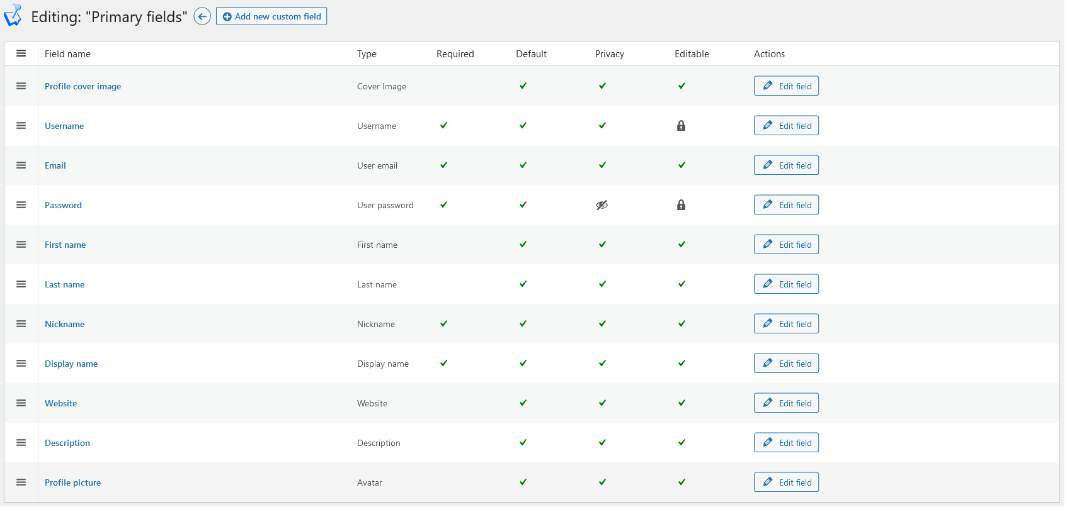This screenshot has width=1067, height=507.
Task: Click the Privacy column header
Action: pyautogui.click(x=610, y=54)
